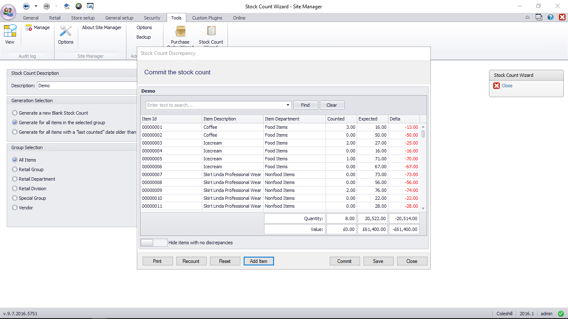The height and width of the screenshot is (319, 568).
Task: Click the home icon in quick toolbar
Action: (67, 6)
